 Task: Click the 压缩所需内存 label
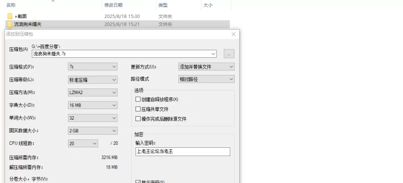coord(24,157)
